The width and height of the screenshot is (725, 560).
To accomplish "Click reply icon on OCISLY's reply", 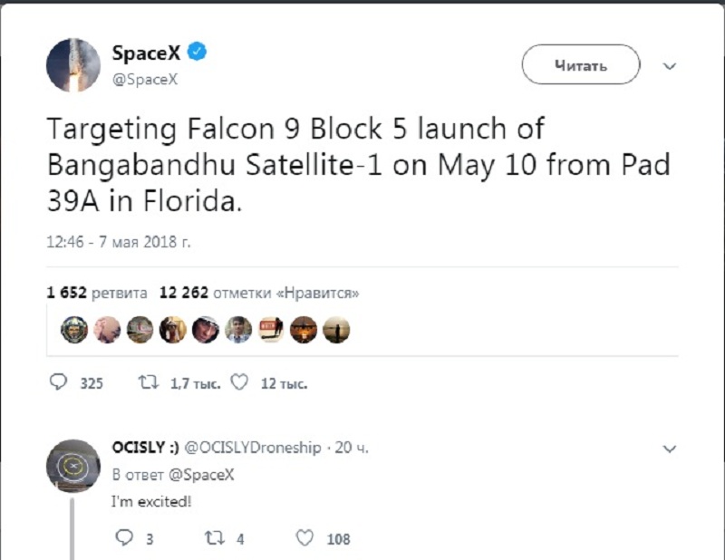I will [x=123, y=537].
